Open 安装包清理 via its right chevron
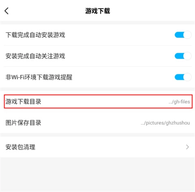Screen dimensions: 195x192 tap(187, 147)
